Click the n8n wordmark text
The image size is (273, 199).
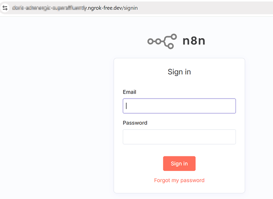click(x=194, y=41)
